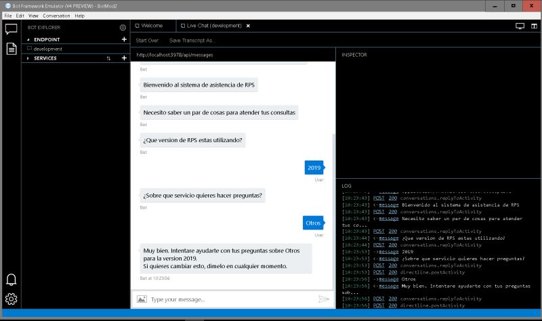Open the transcripts document icon in sidebar
The height and width of the screenshot is (321, 542).
pos(12,49)
